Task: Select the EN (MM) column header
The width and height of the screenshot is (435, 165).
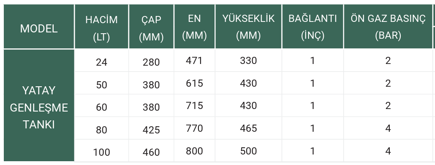Action: click(x=195, y=27)
